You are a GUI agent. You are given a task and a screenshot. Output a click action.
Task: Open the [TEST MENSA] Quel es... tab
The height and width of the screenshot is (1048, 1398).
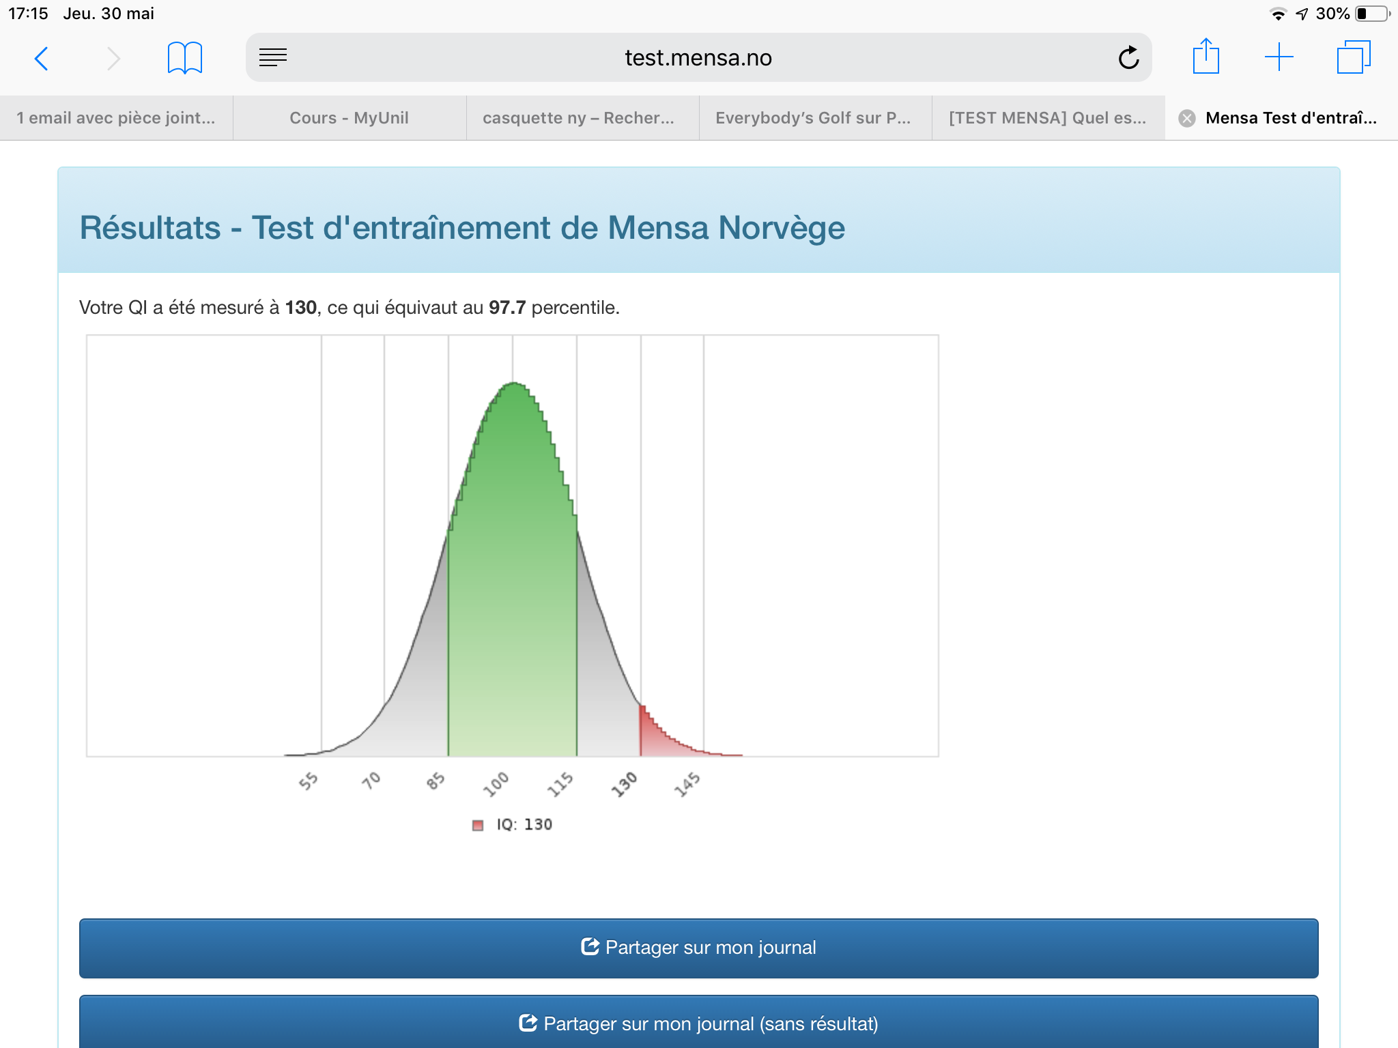[1047, 118]
